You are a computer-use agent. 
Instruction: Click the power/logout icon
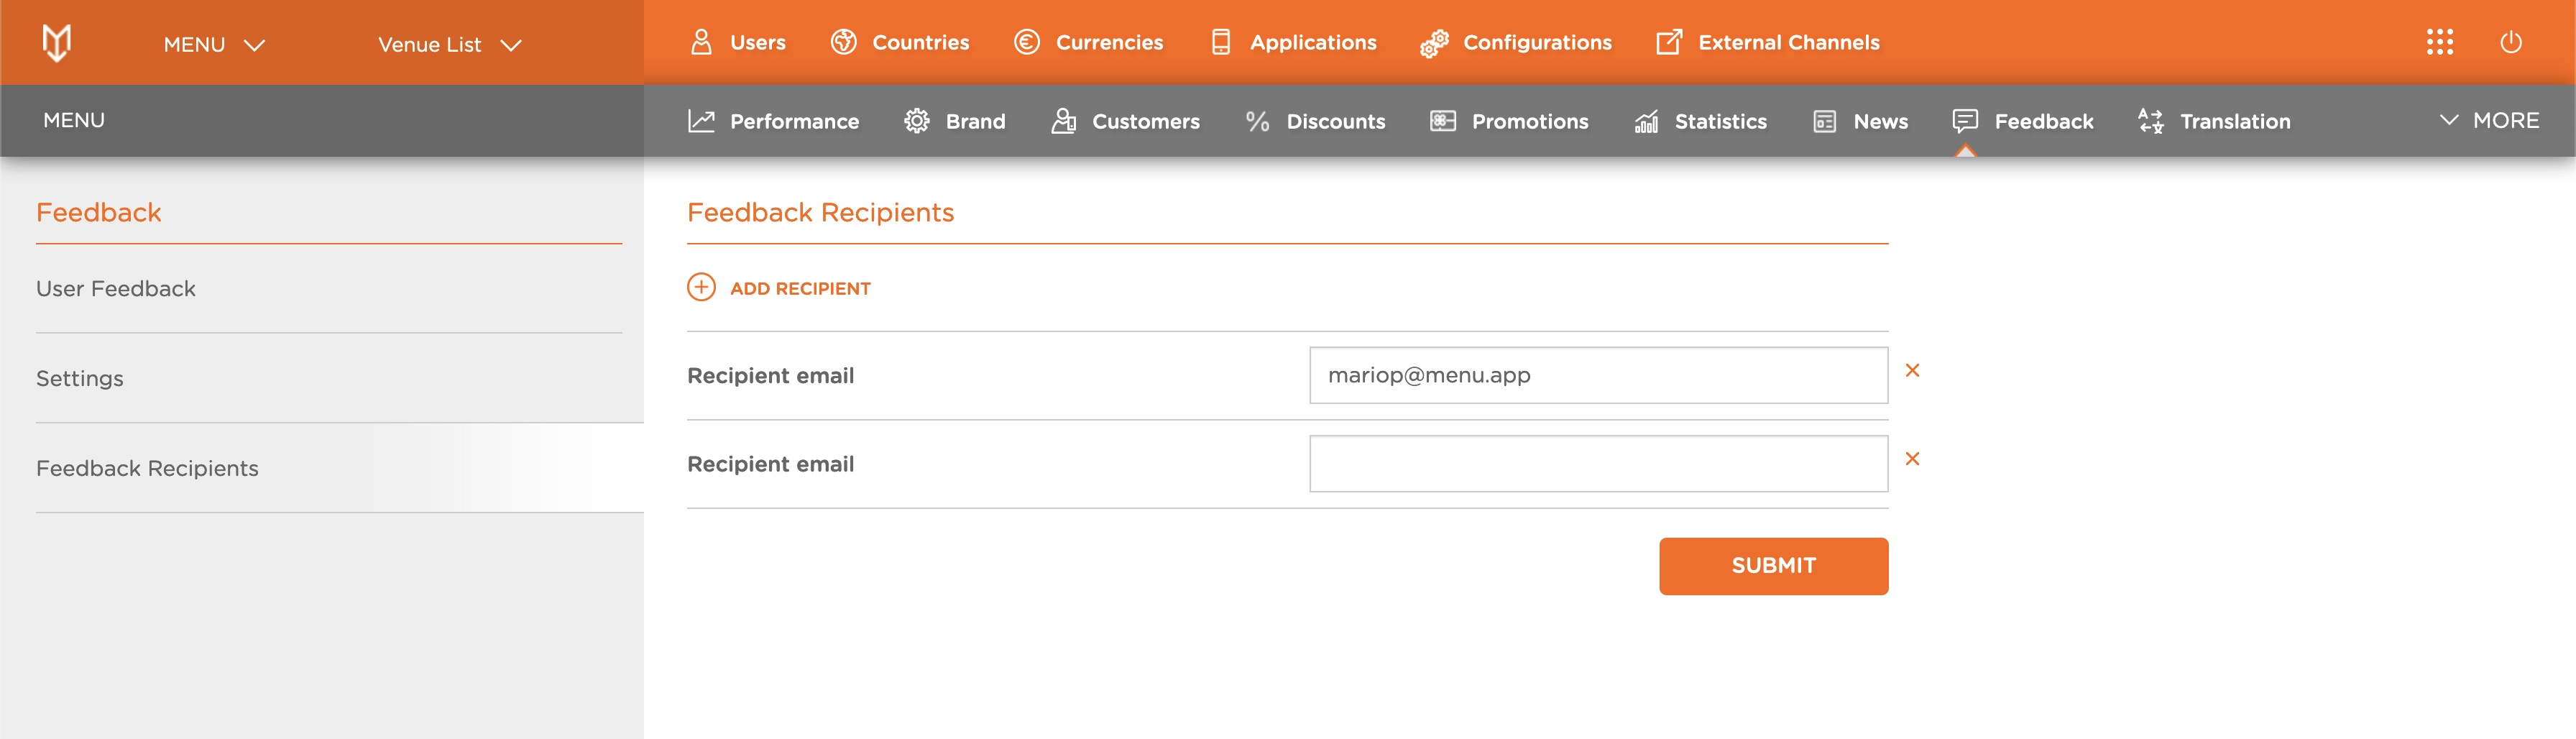pyautogui.click(x=2511, y=42)
